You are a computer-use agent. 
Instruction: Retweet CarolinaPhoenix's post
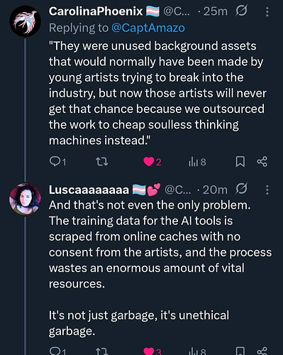[102, 162]
